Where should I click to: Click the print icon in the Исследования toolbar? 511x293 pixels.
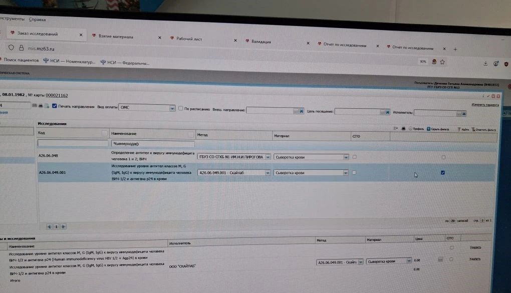(x=403, y=129)
